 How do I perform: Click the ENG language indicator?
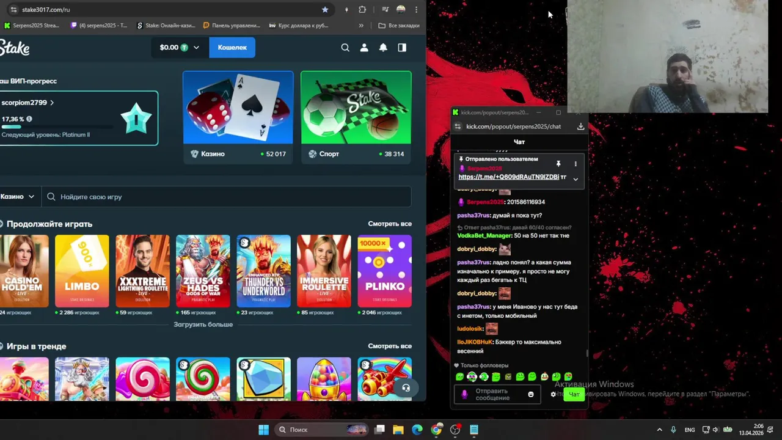(690, 430)
